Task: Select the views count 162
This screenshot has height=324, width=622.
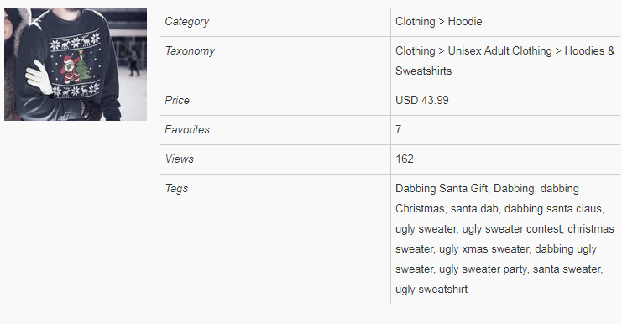Action: (x=405, y=159)
